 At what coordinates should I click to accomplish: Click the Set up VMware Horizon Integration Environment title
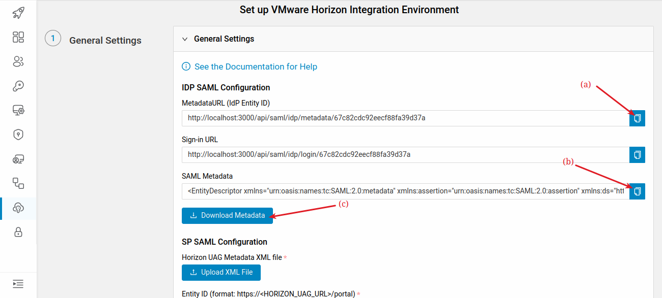pyautogui.click(x=349, y=10)
